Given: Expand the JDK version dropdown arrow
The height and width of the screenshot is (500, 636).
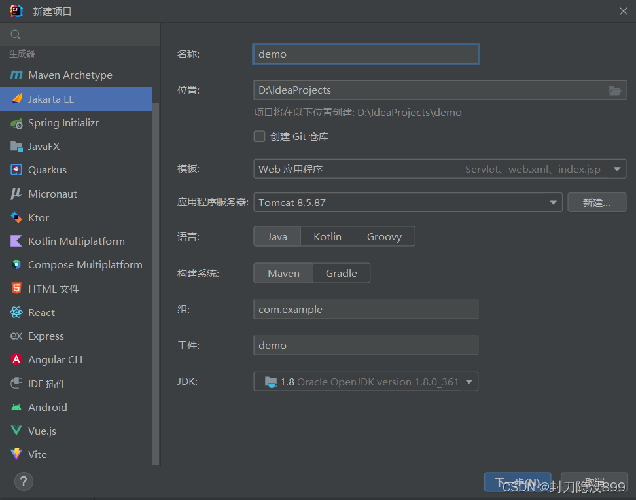Looking at the screenshot, I should [469, 382].
